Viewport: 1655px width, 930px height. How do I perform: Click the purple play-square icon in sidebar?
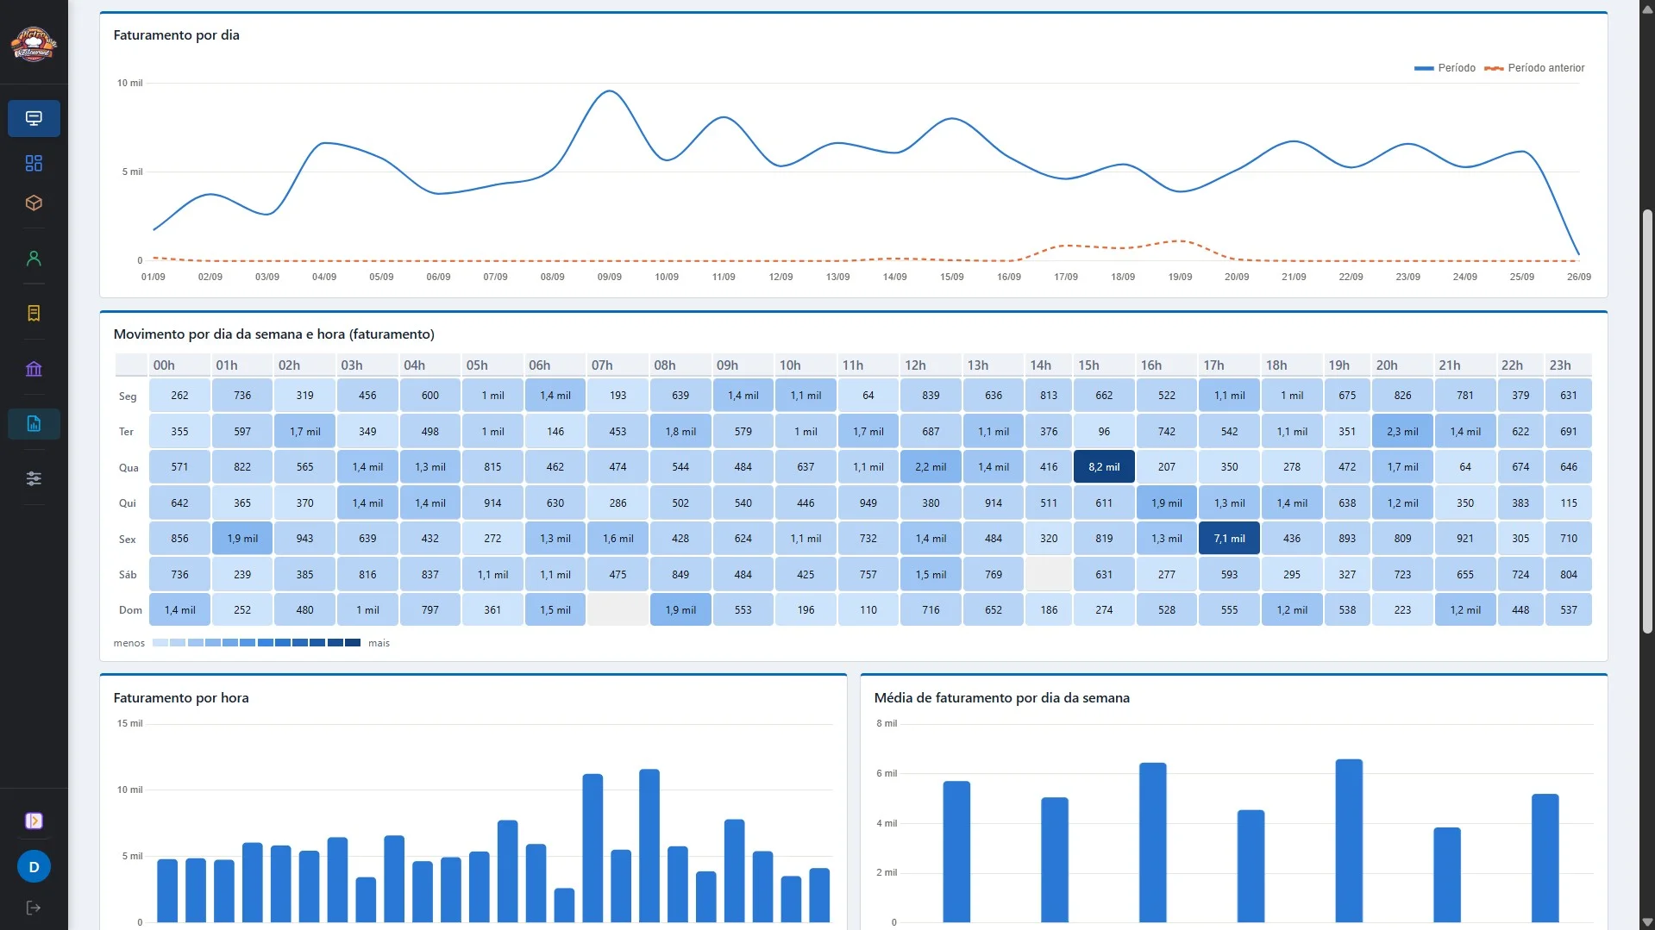[34, 821]
